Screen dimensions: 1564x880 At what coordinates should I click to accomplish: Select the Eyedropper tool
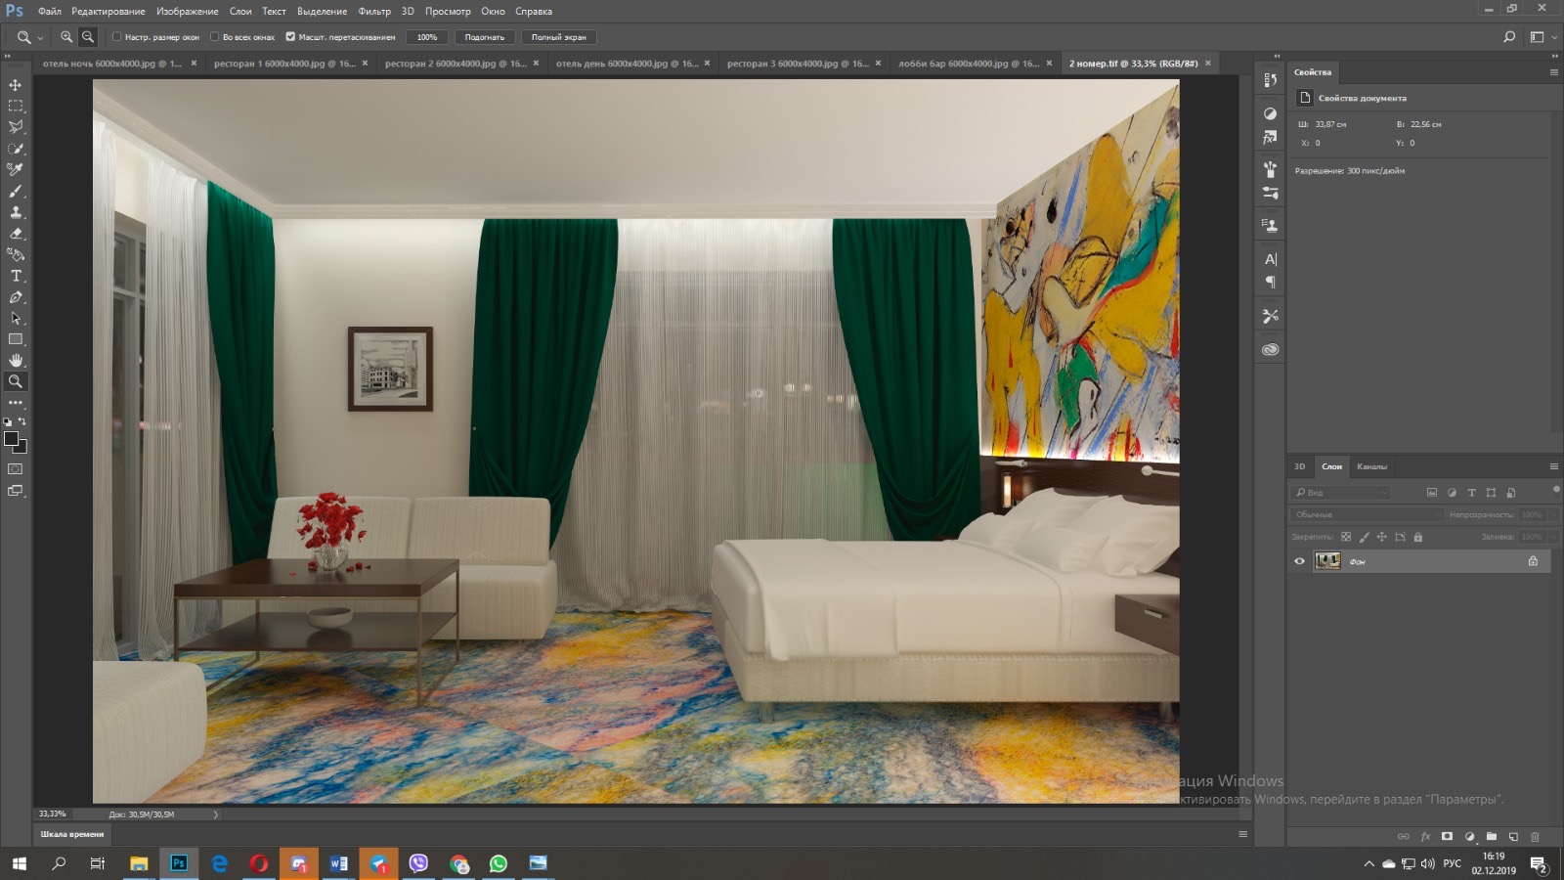16,169
